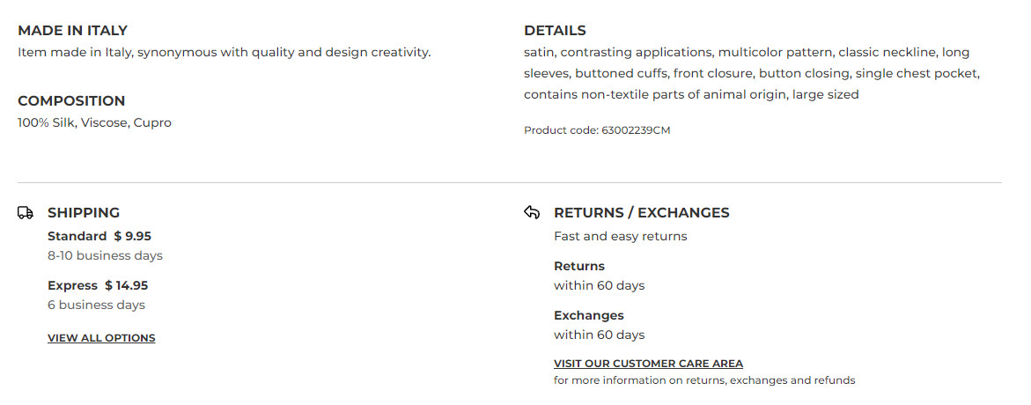Click the shipping truck icon
The width and height of the screenshot is (1031, 405).
point(26,212)
